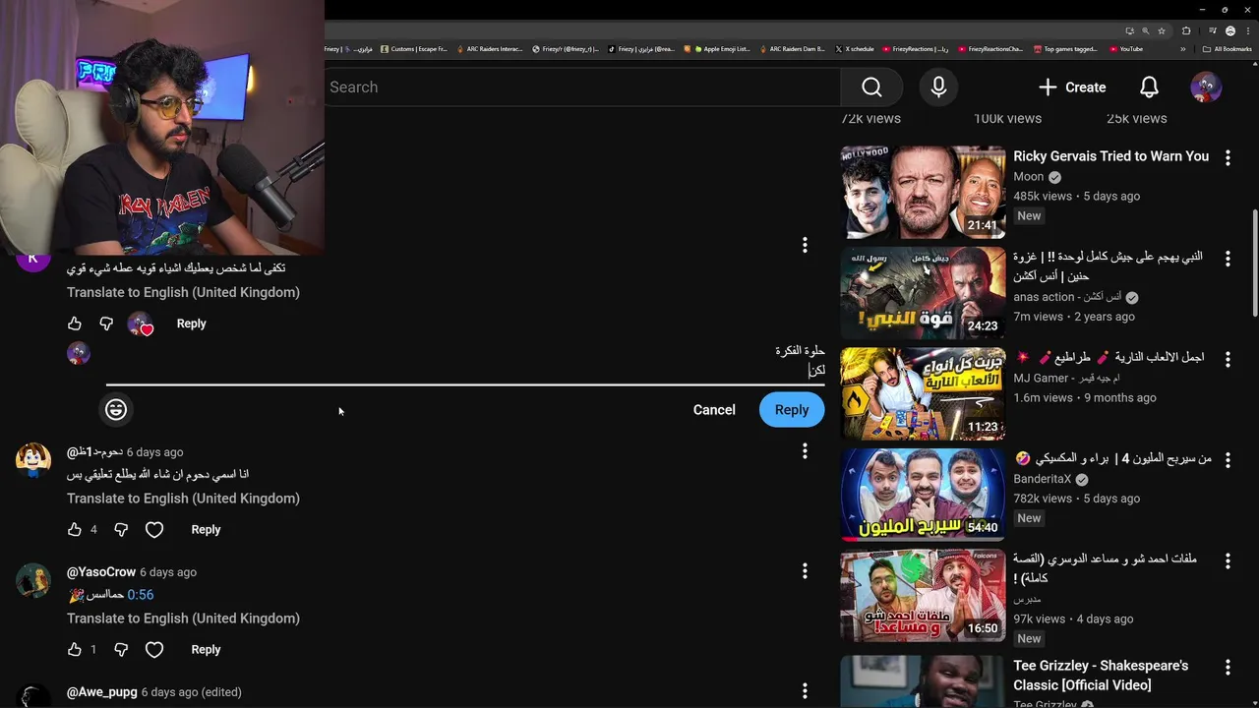Viewport: 1259px width, 708px height.
Task: Open the title 'Ricky Gervais Tried to Warn You'
Action: point(1110,156)
